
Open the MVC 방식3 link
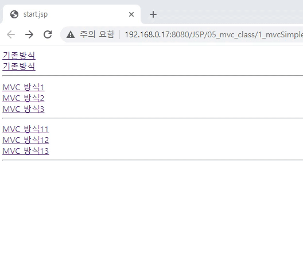tap(24, 109)
